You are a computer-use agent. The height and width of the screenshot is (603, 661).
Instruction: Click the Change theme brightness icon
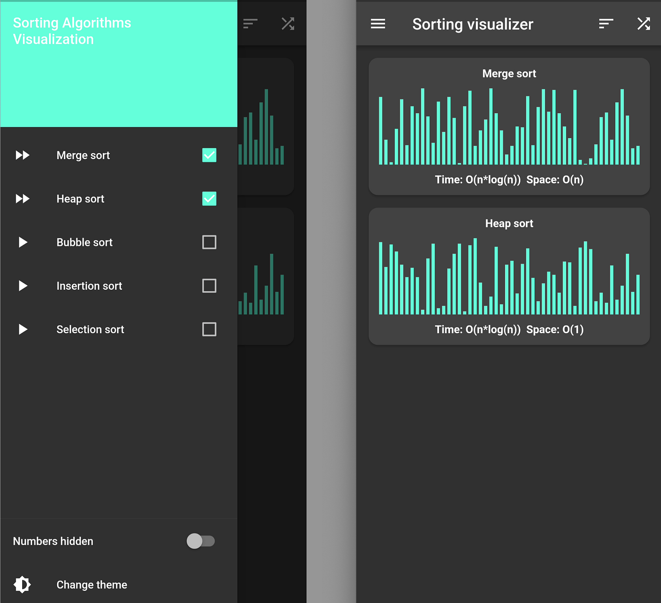point(22,585)
